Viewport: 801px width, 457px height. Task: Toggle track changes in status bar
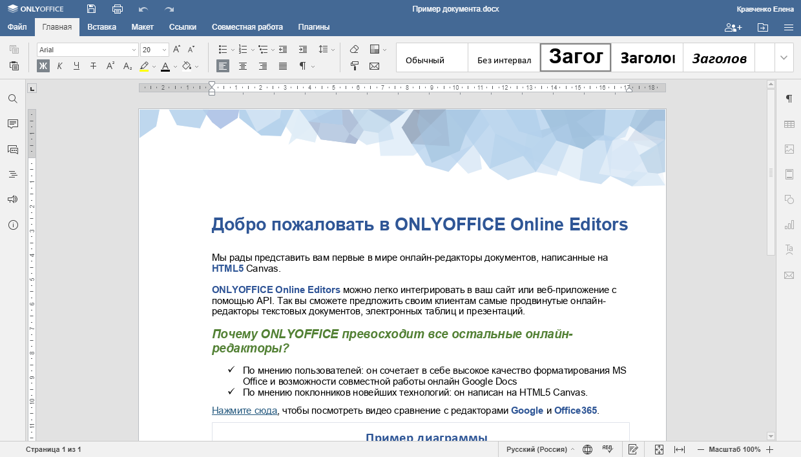[x=633, y=449]
